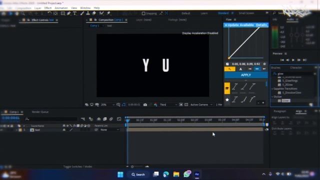
Task: Open the Parent None dropdown for Text layer
Action: pos(109,130)
